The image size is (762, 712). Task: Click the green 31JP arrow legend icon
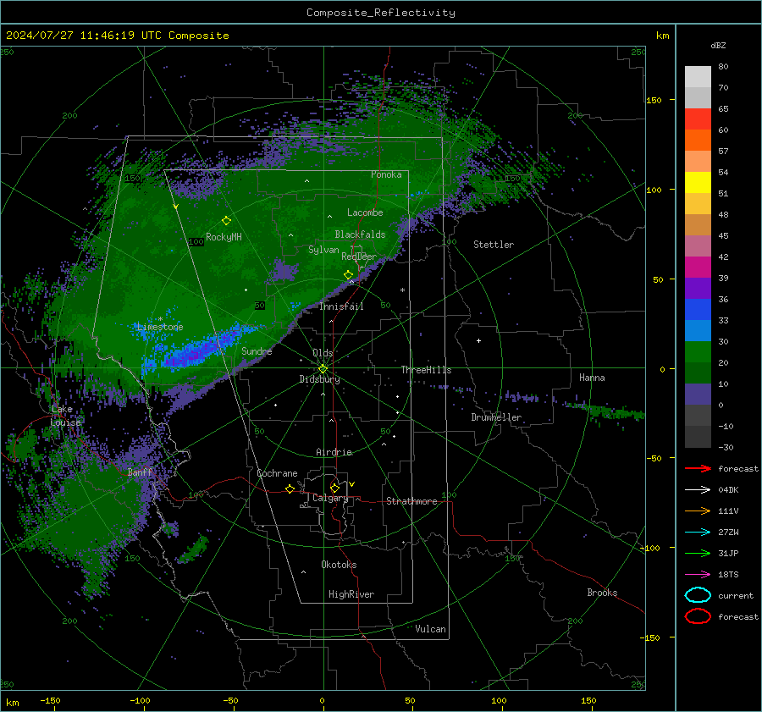(698, 553)
